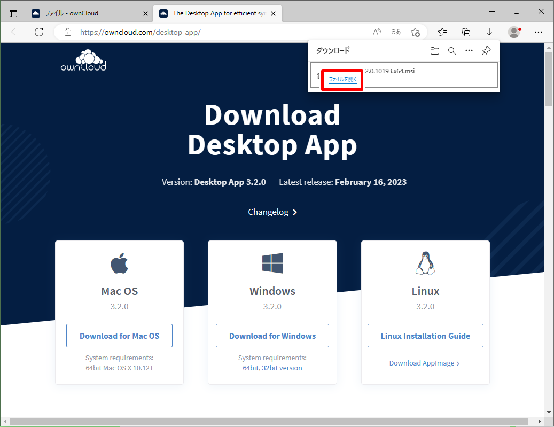This screenshot has width=554, height=427.
Task: Click the Windows logo icon
Action: tap(272, 263)
